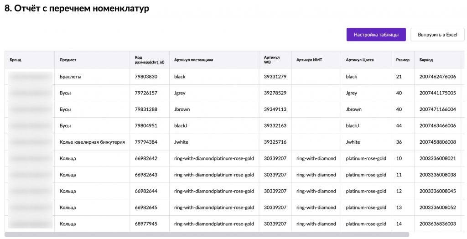This screenshot has height=239, width=467.
Task: Select WB article 39325716
Action: click(x=275, y=142)
